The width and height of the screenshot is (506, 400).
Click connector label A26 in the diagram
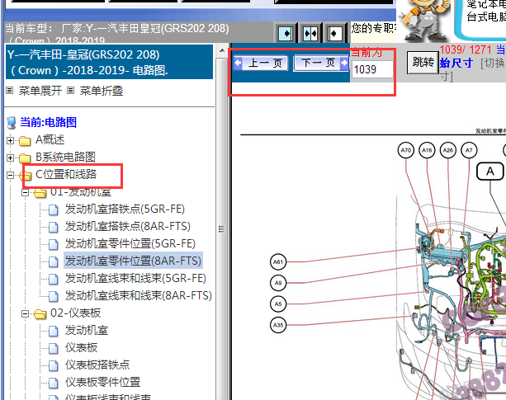pos(448,150)
